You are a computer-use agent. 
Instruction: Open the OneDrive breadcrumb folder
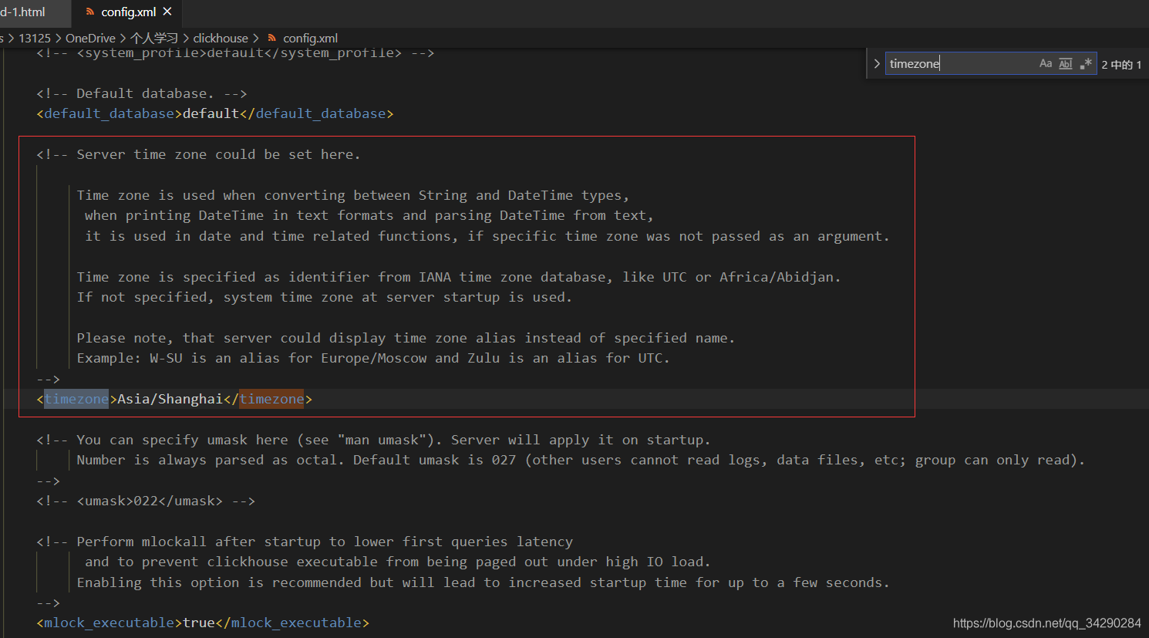pyautogui.click(x=90, y=38)
